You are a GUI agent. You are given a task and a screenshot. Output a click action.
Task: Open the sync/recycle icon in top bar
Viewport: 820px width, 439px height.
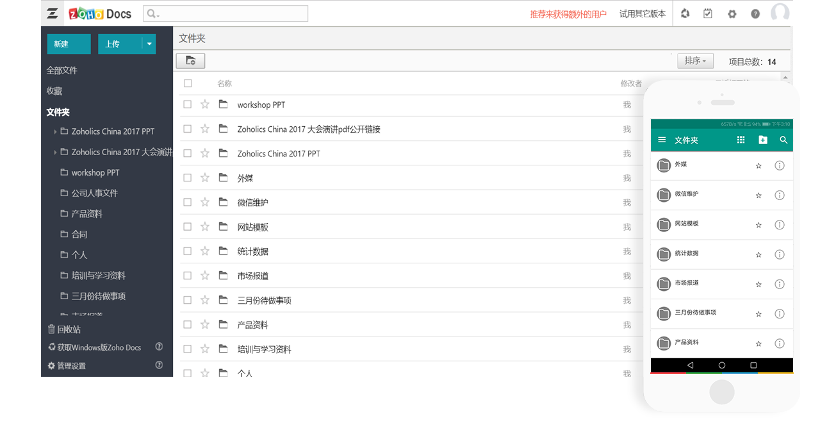point(685,13)
